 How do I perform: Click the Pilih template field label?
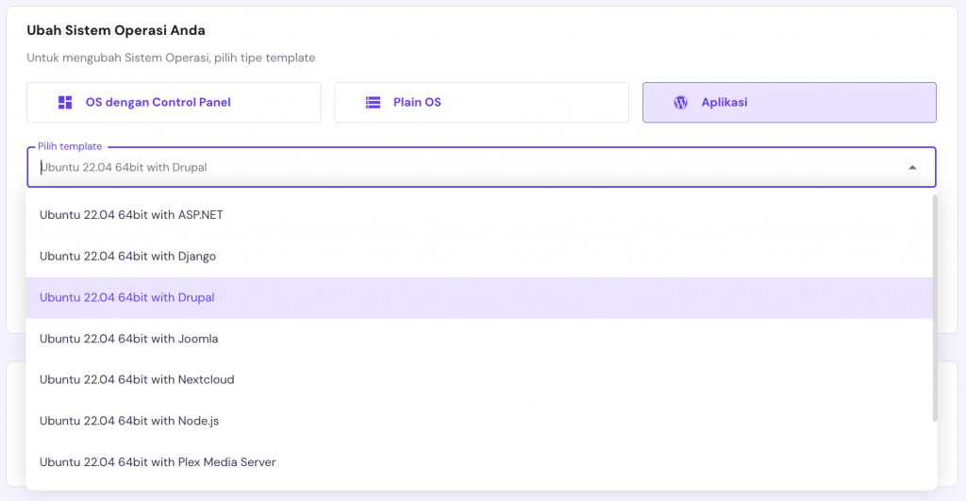(x=70, y=146)
